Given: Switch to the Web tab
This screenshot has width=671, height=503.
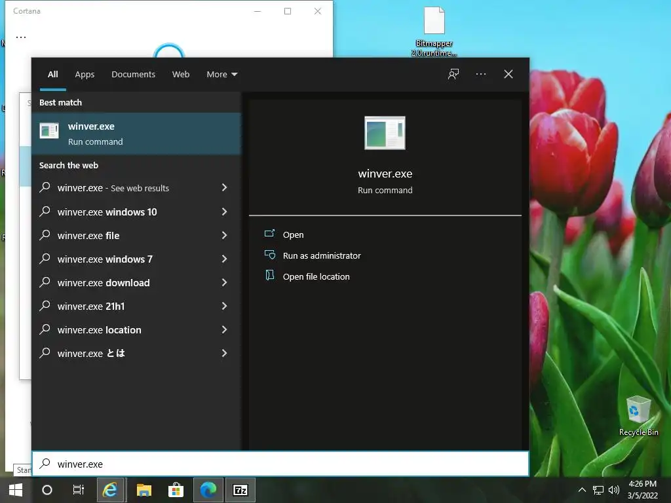Looking at the screenshot, I should pos(181,75).
